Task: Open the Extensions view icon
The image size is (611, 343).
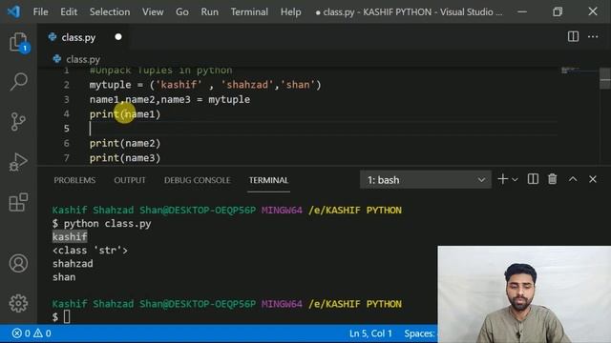Action: click(18, 202)
